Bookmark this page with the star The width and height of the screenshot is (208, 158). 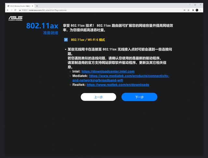click(x=188, y=10)
